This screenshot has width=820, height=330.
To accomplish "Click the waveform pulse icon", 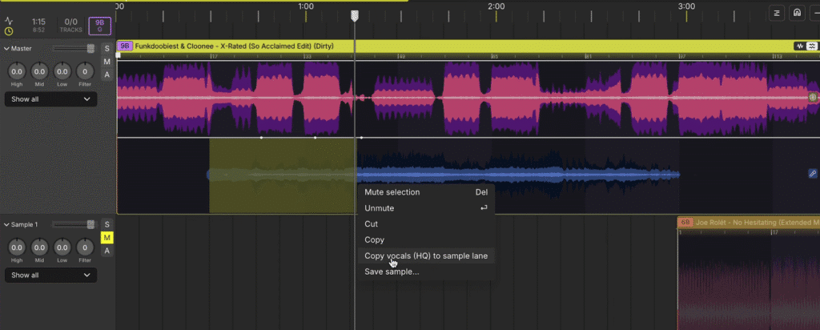I will (9, 21).
